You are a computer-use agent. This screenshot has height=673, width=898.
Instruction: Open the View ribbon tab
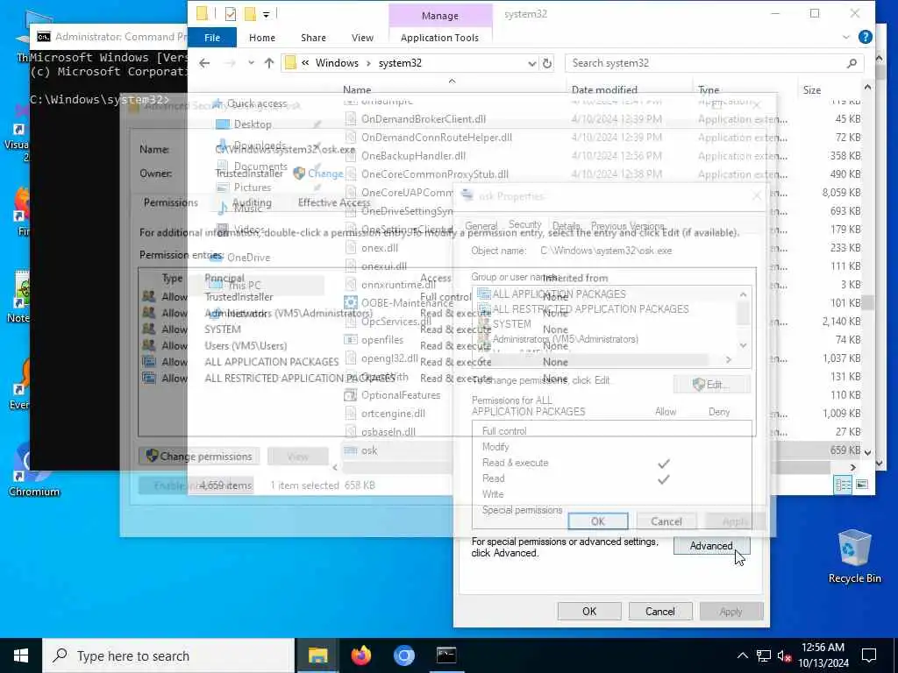pyautogui.click(x=362, y=38)
